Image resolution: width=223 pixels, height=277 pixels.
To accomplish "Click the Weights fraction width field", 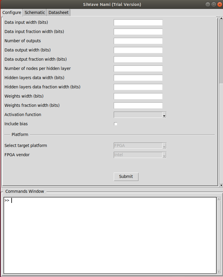I will click(x=138, y=106).
